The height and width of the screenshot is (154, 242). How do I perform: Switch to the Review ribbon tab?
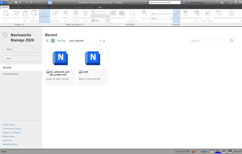point(28,7)
